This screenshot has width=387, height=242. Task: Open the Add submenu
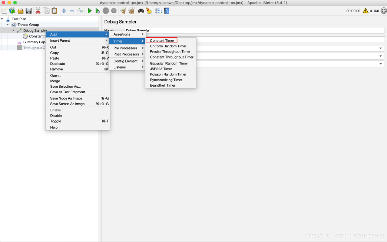(x=77, y=34)
